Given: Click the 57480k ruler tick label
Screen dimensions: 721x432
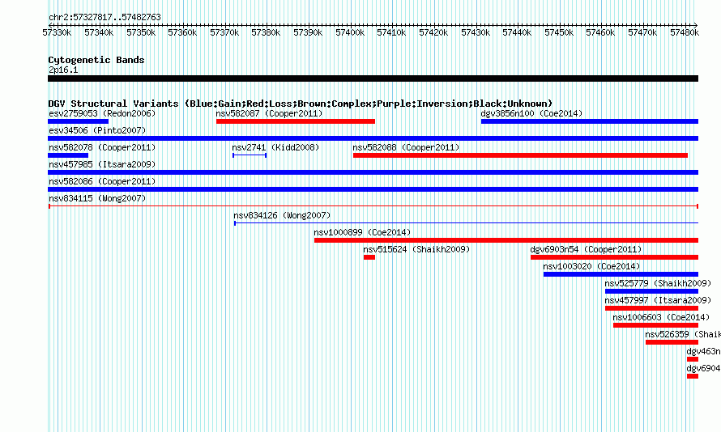Looking at the screenshot, I should [685, 32].
